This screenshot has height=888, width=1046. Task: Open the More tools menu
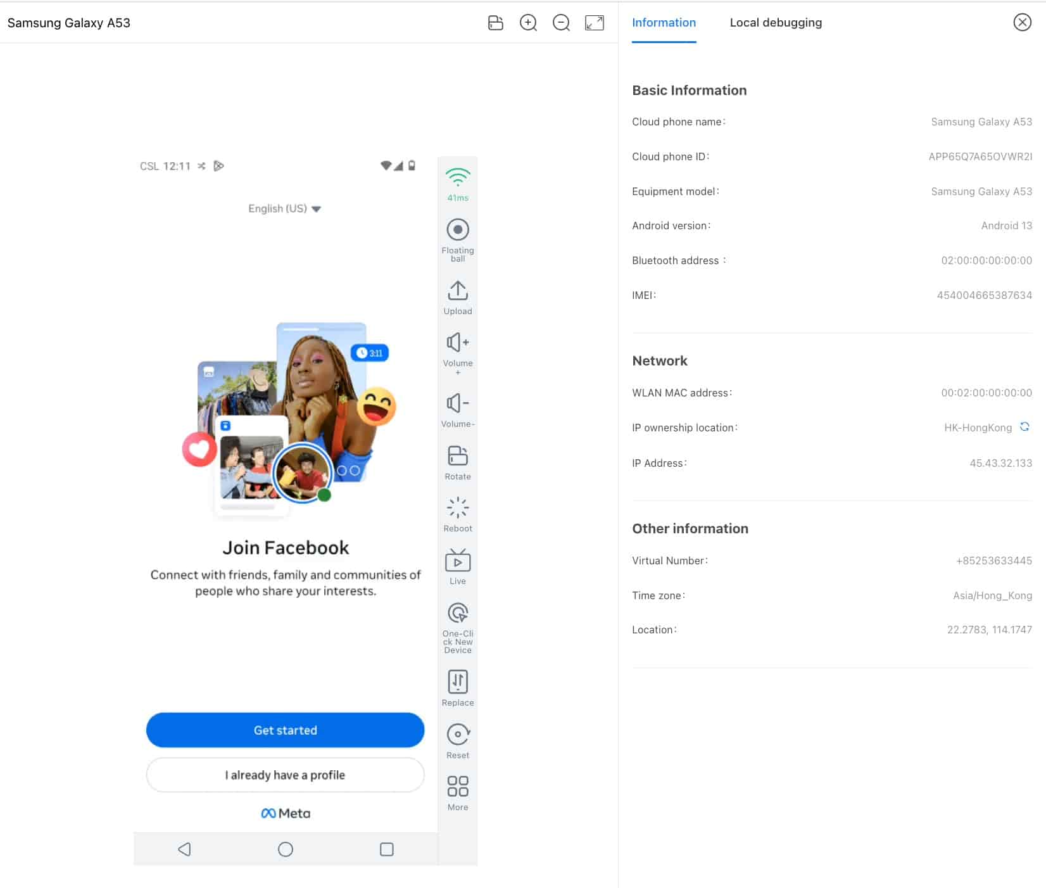click(x=458, y=794)
